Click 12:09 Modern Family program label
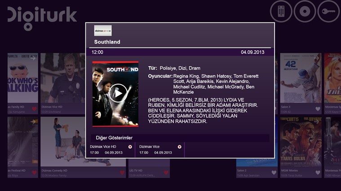The image size is (341, 191). [54, 176]
